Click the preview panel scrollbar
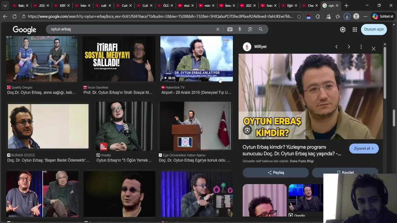This screenshot has height=223, width=397. [385, 73]
